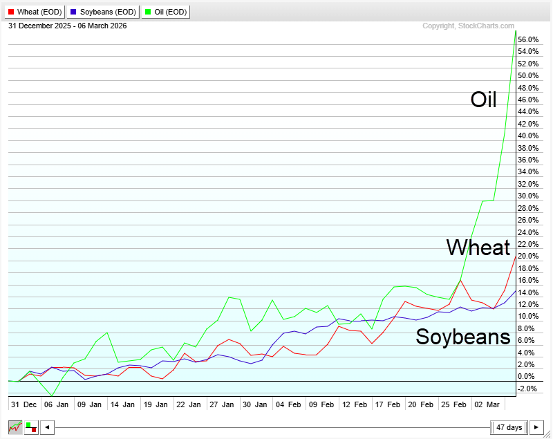Click the Oil annotation on chart

click(483, 100)
